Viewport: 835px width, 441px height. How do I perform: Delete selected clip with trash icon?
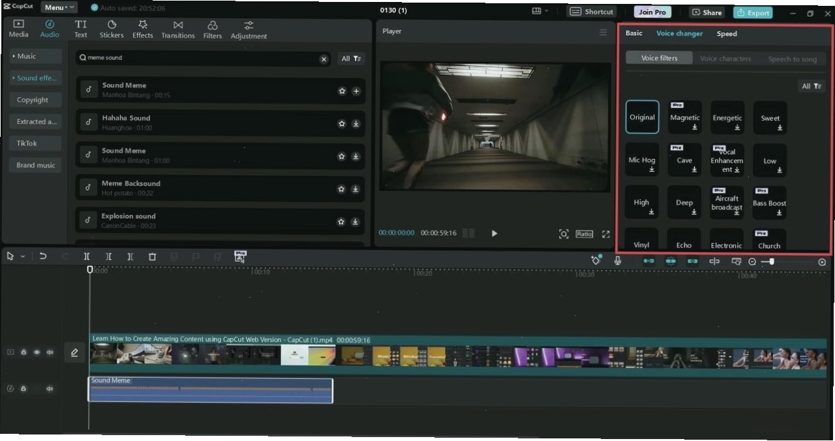point(152,257)
